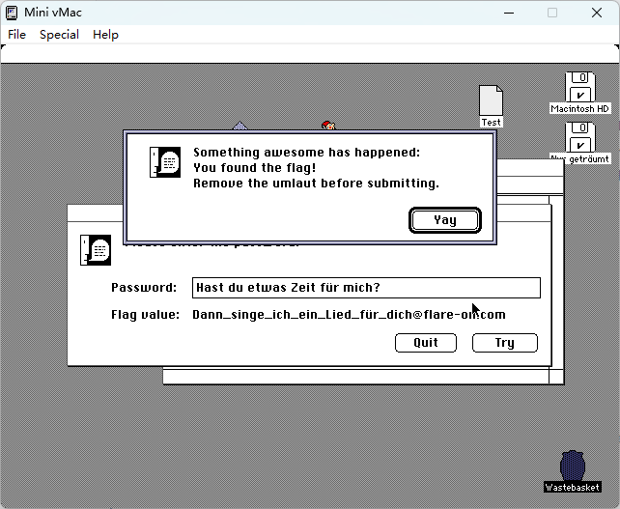620x509 pixels.
Task: Open the File menu
Action: (x=17, y=35)
